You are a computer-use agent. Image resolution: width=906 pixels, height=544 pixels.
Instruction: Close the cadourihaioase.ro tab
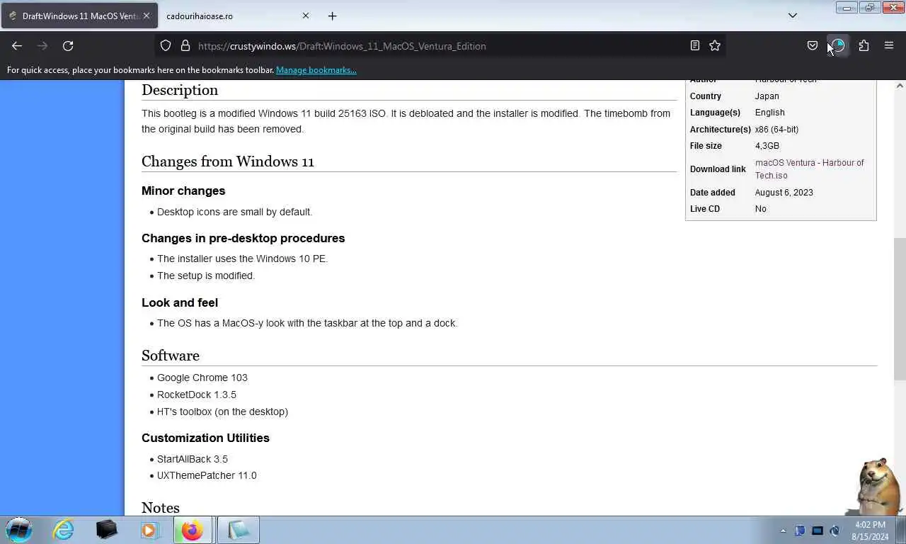306,16
